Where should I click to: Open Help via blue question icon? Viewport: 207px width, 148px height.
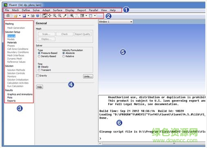coord(37,16)
